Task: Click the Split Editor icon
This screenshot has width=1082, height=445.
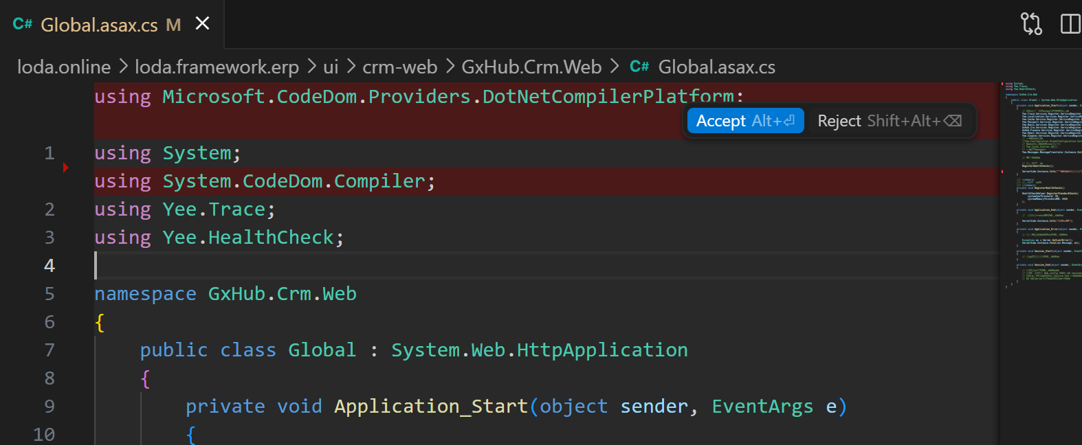Action: [x=1070, y=24]
